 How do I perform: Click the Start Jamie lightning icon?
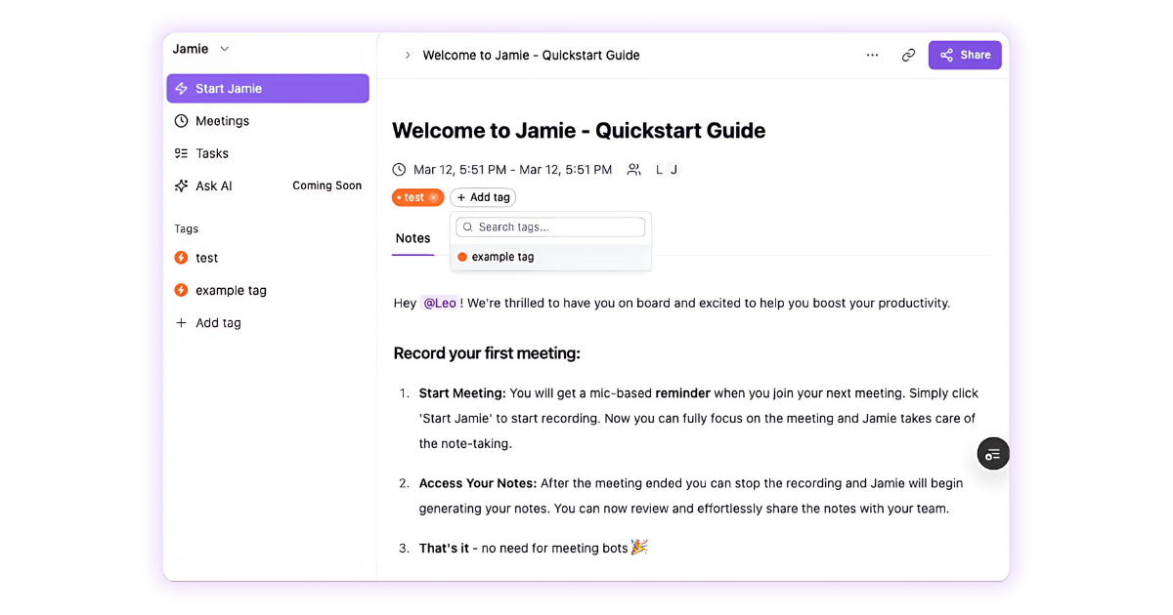coord(181,88)
